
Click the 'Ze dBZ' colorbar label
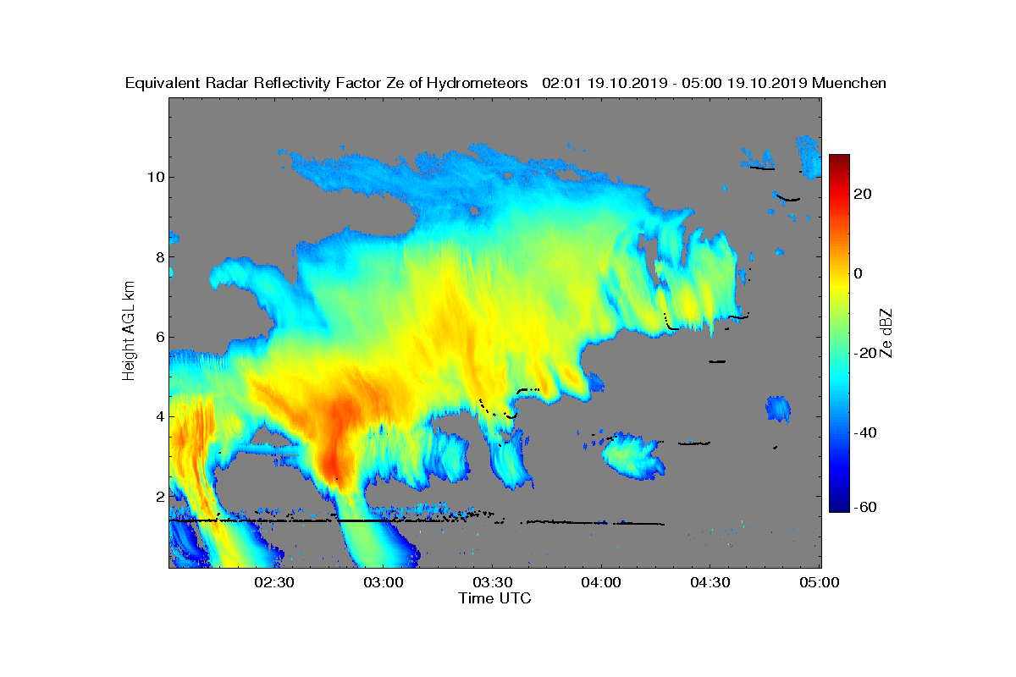pyautogui.click(x=886, y=332)
